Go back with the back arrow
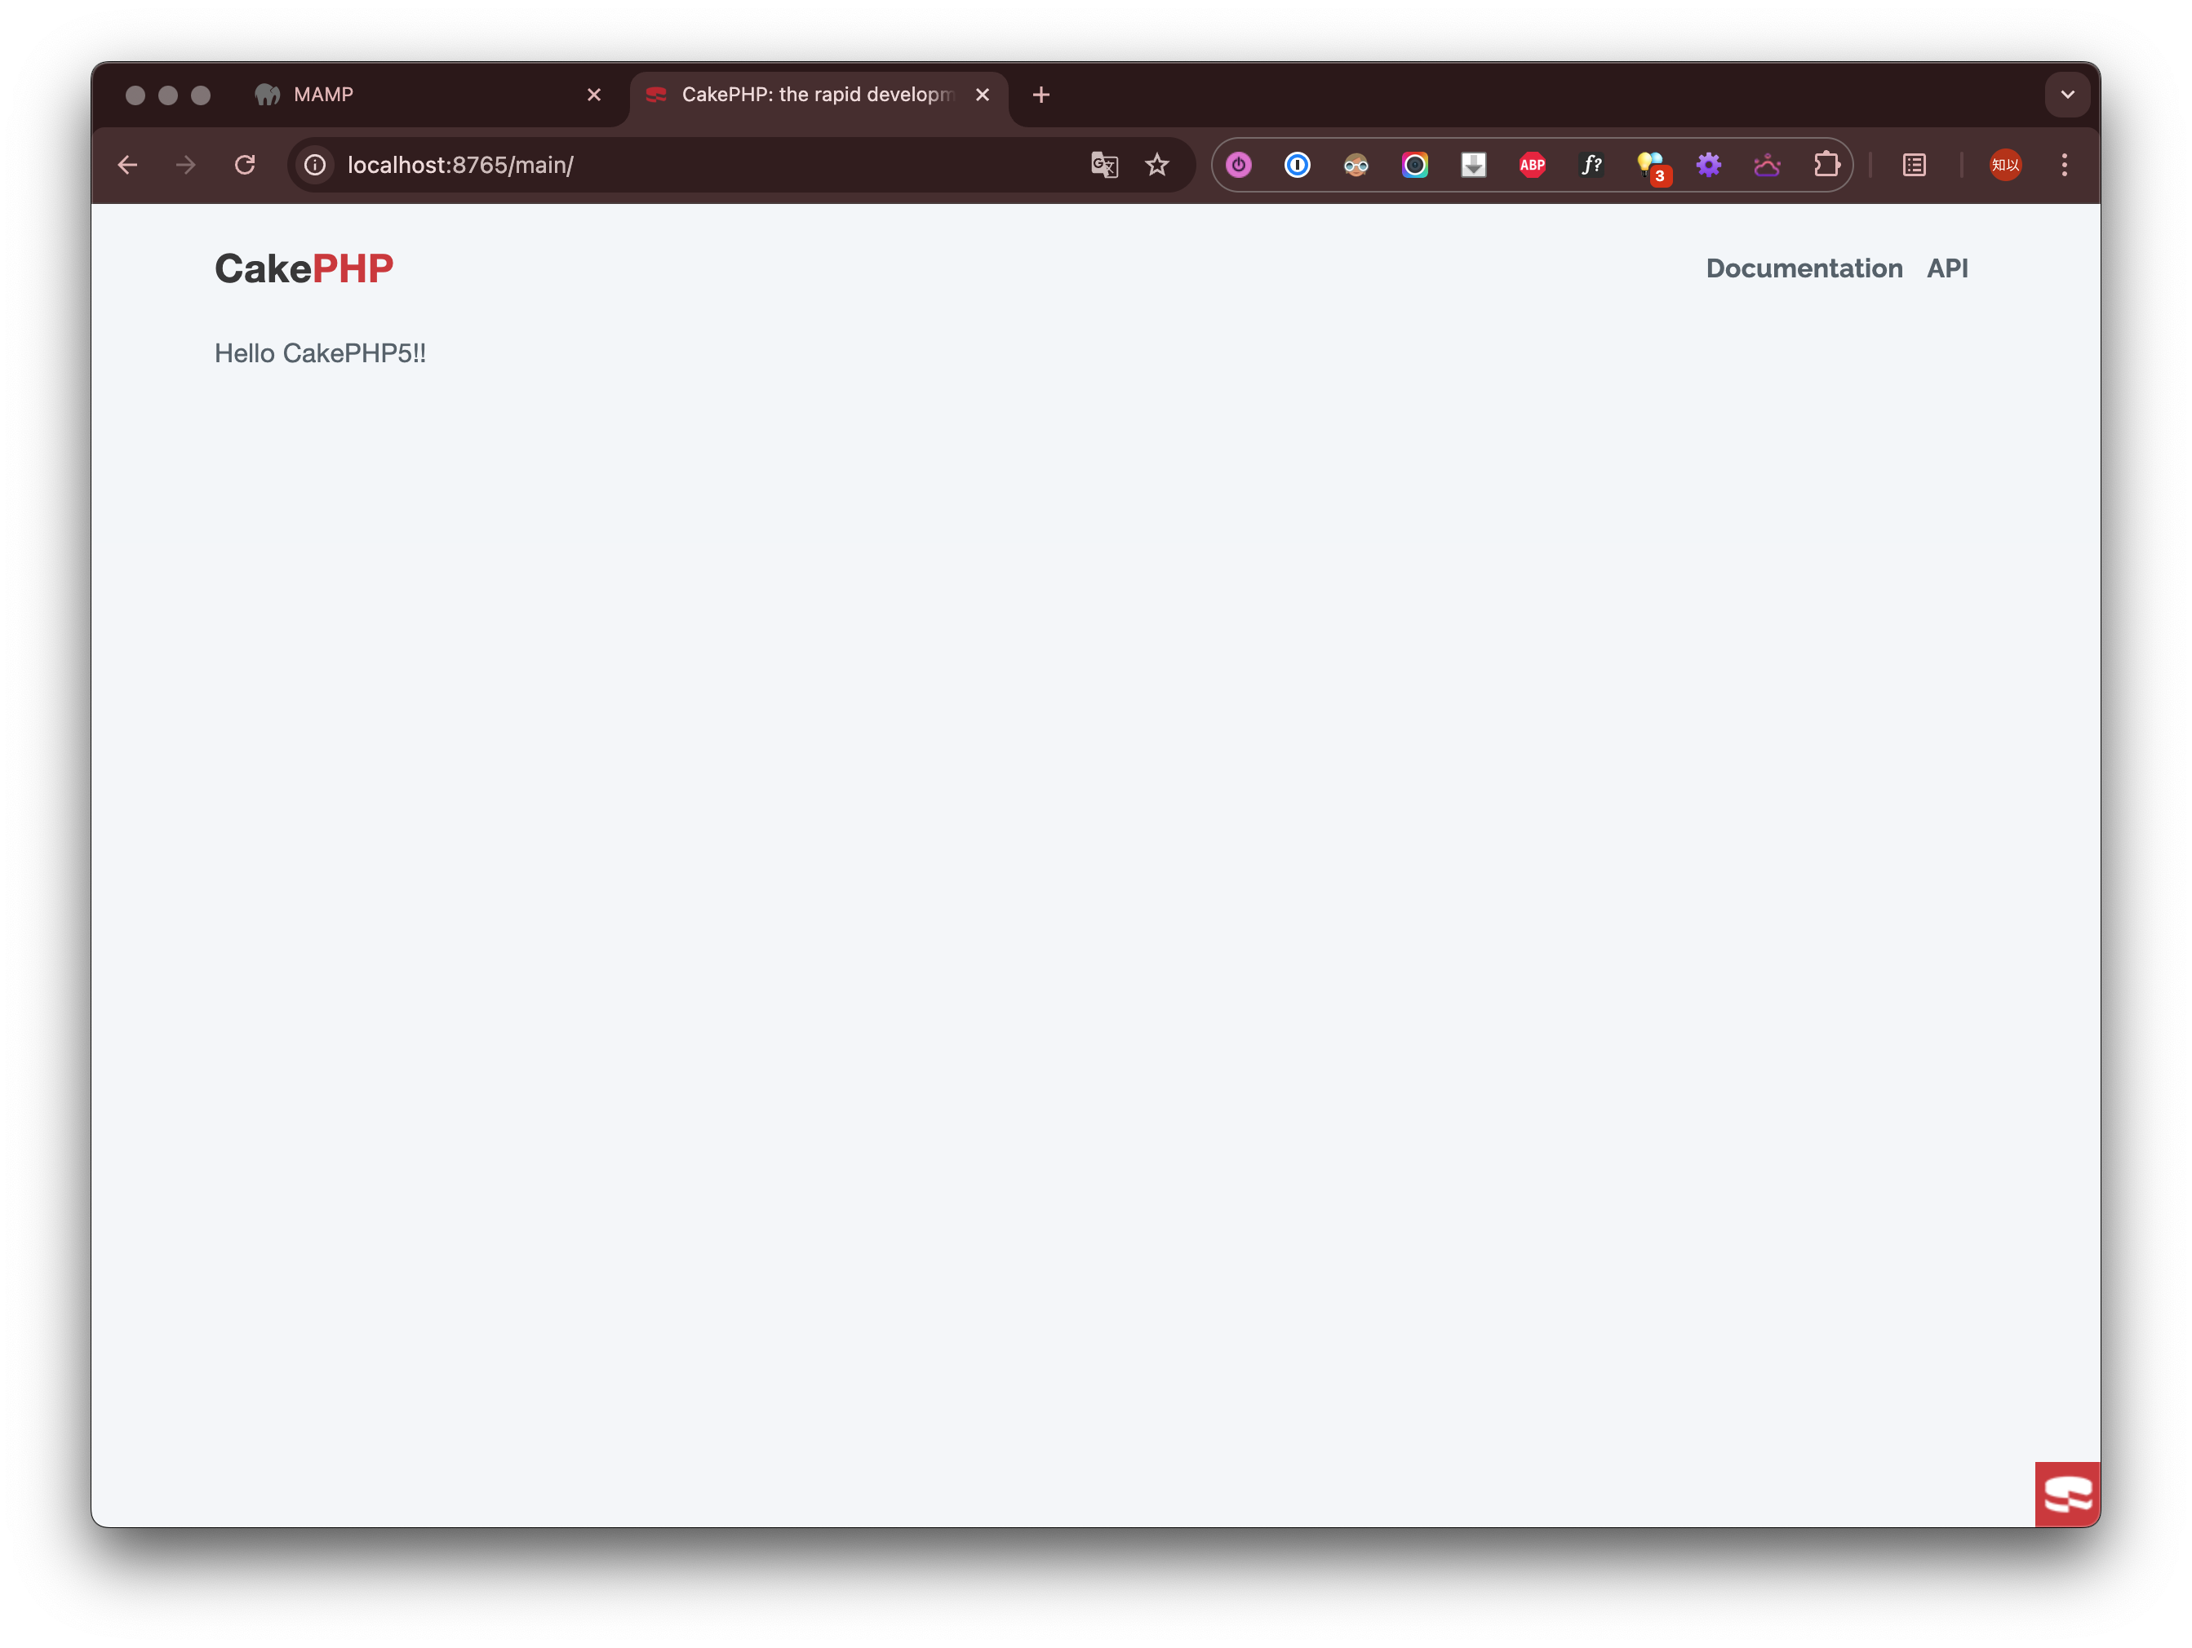 [x=128, y=166]
